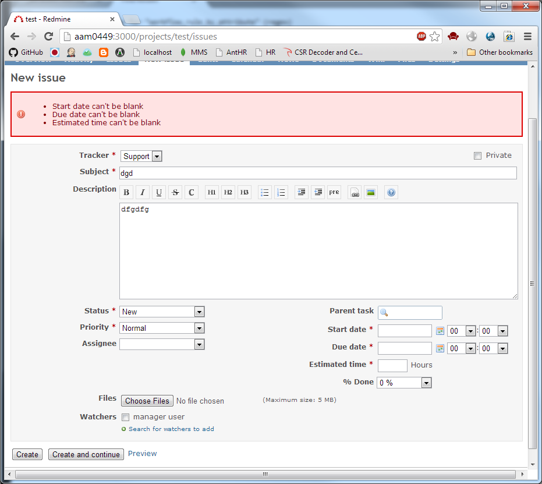Screen dimensions: 542x484
Task: Open the GitHub bookmark
Action: coord(27,52)
